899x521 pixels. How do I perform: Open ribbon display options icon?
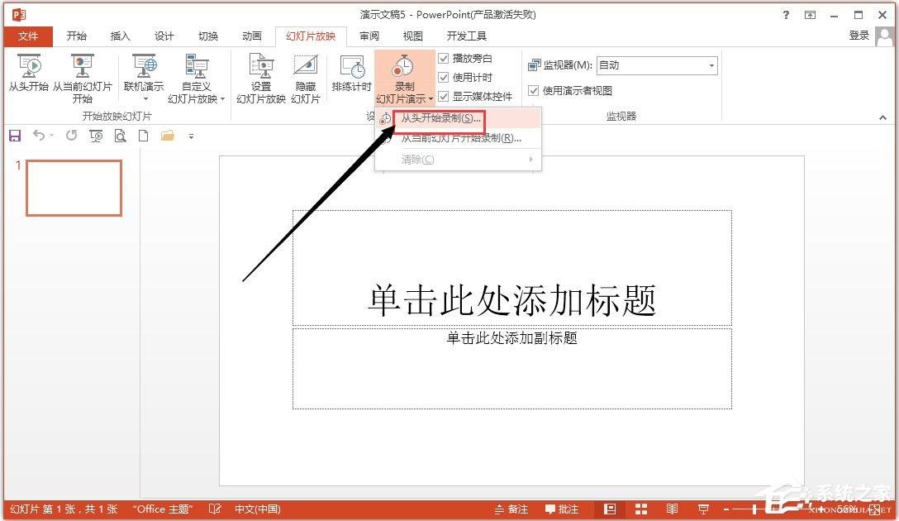[x=810, y=15]
